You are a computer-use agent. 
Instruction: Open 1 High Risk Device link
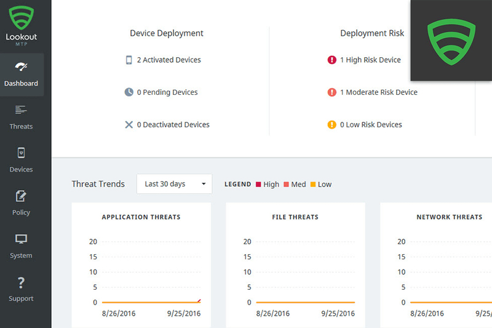[x=371, y=60]
